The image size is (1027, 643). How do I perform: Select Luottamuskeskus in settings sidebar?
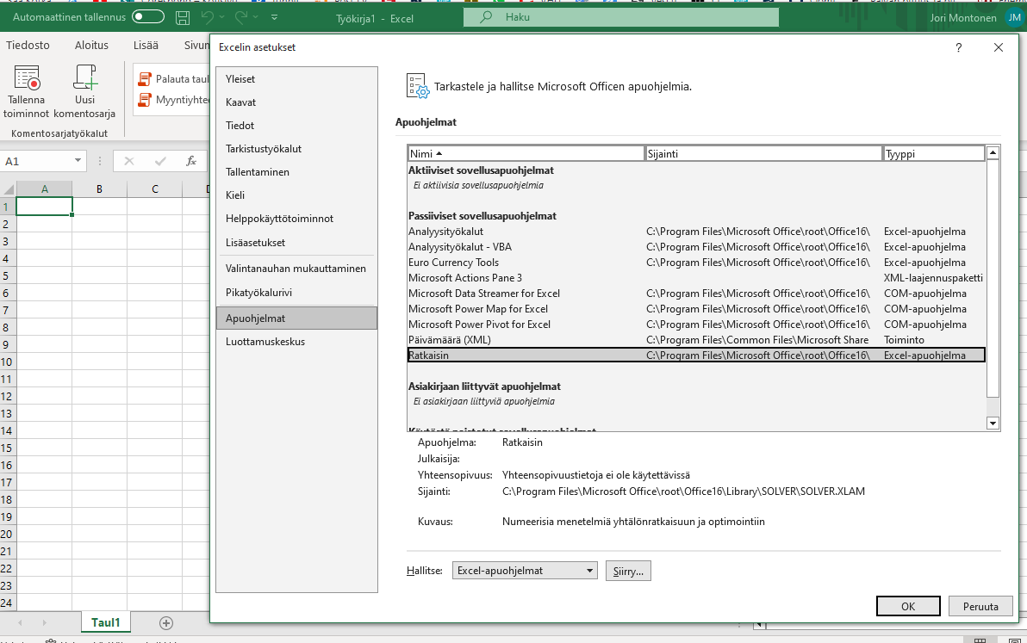click(x=265, y=342)
